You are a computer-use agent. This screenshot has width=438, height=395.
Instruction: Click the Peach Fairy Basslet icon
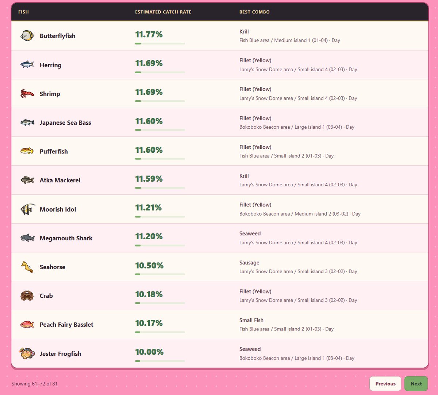pyautogui.click(x=27, y=324)
